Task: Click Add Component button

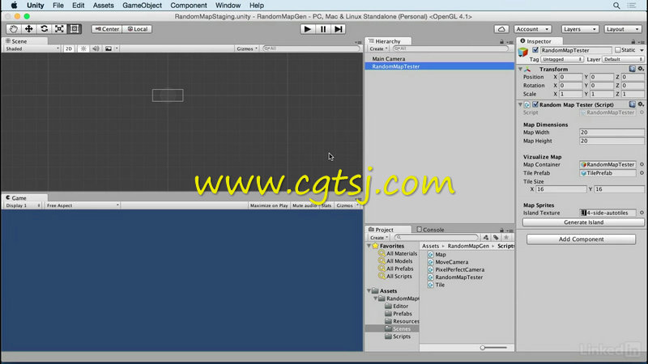Action: click(581, 239)
